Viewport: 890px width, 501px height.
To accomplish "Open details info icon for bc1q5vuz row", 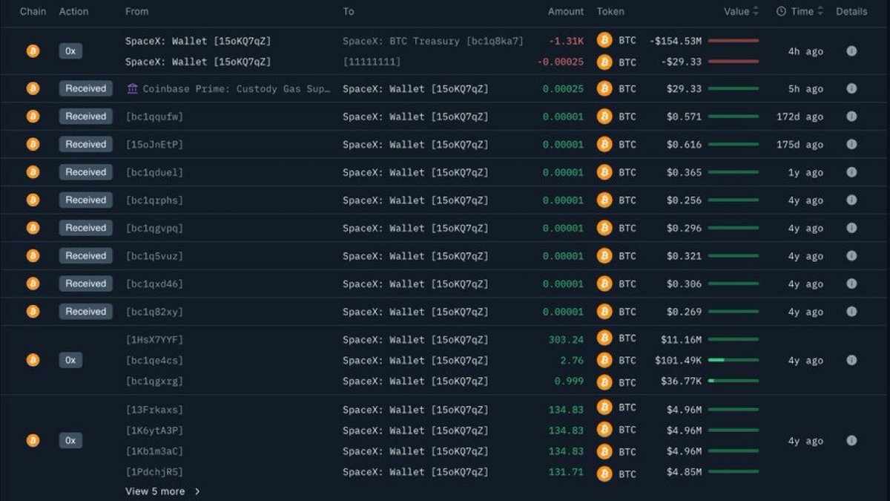I will (851, 255).
